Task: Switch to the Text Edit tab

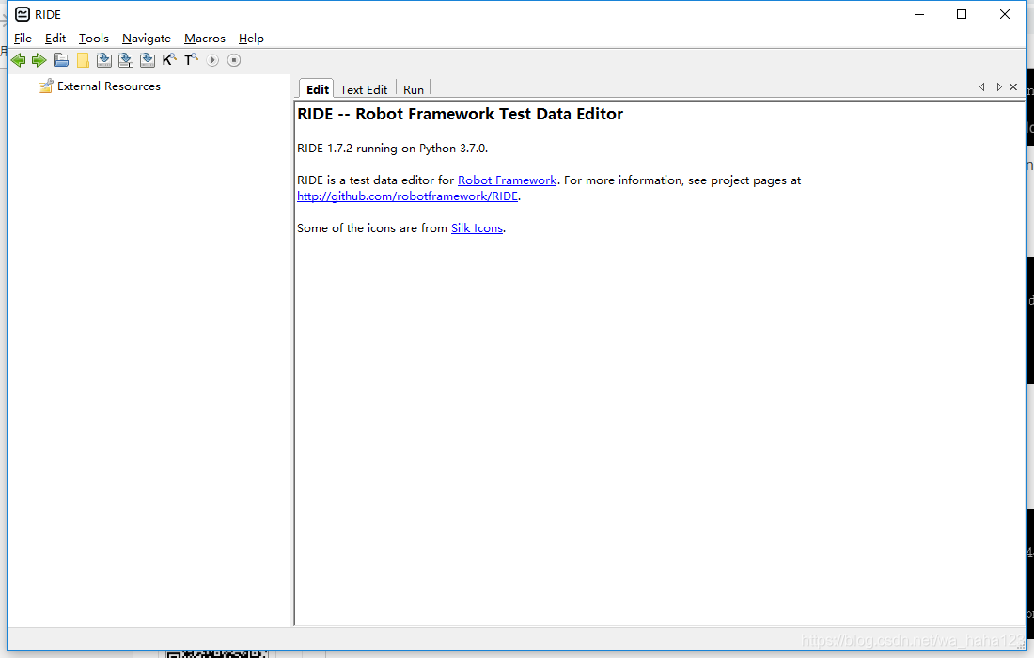Action: pos(364,89)
